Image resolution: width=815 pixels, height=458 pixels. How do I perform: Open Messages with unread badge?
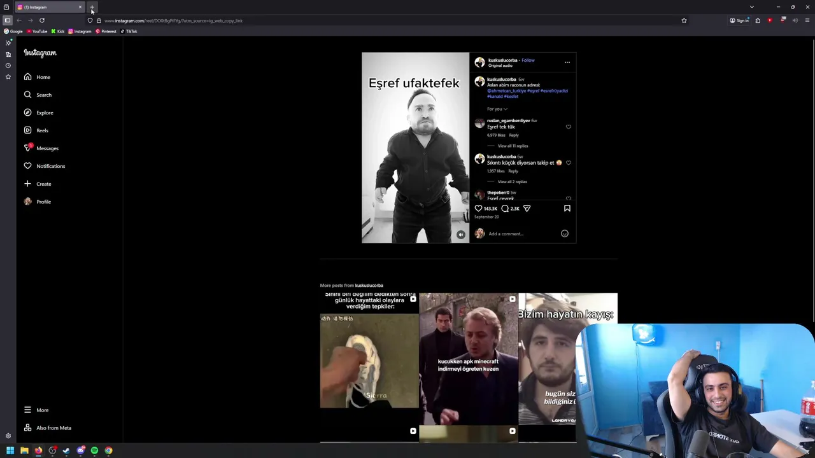coord(41,148)
